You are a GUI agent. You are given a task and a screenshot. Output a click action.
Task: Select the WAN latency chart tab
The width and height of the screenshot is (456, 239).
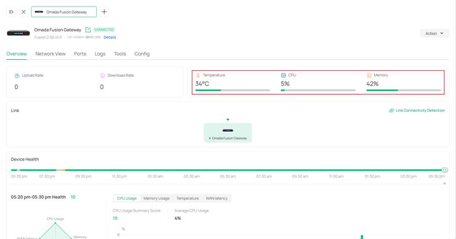216,198
